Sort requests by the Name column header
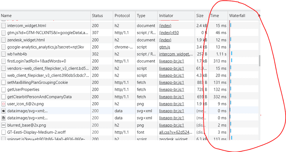 (45, 15)
